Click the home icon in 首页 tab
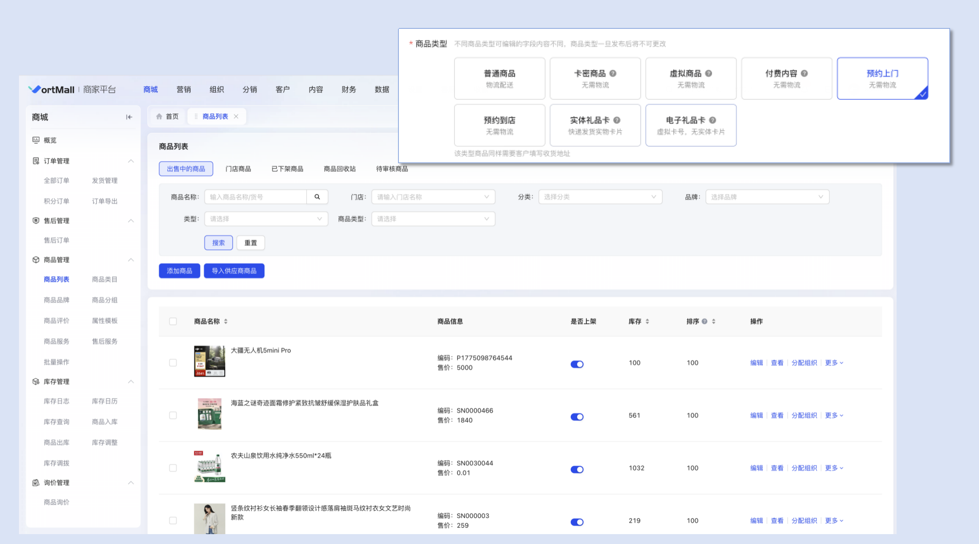979x544 pixels. 159,117
